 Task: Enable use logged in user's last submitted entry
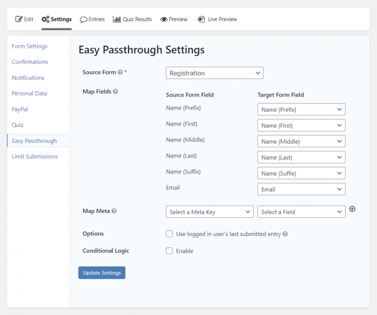[169, 234]
